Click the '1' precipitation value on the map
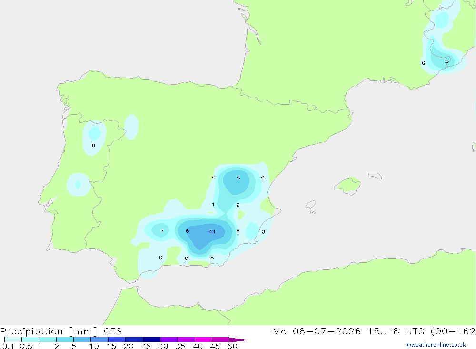 pyautogui.click(x=213, y=204)
